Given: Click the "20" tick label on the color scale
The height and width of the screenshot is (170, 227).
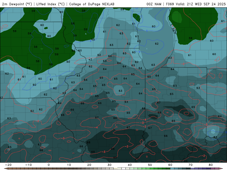Looking at the screenshot, I should (89, 165).
